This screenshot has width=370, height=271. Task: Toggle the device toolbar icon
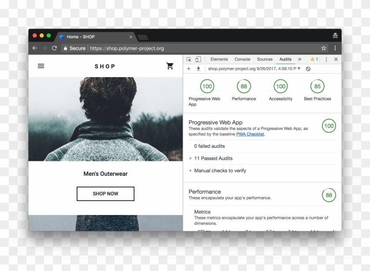198,59
